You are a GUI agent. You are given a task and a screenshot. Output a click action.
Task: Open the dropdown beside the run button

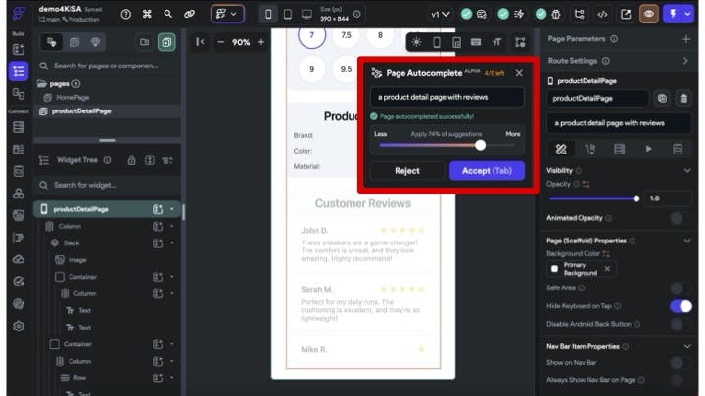[x=688, y=14]
